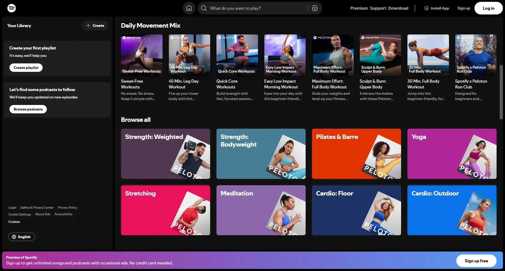Click the search magnifier icon
Image resolution: width=505 pixels, height=271 pixels.
click(x=204, y=8)
